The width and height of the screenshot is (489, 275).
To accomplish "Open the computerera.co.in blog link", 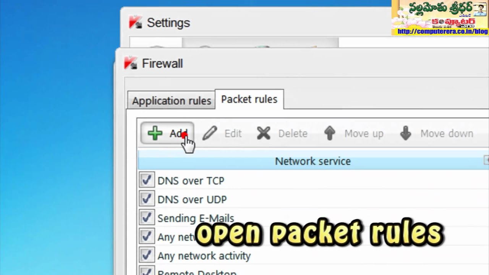I will (x=442, y=31).
